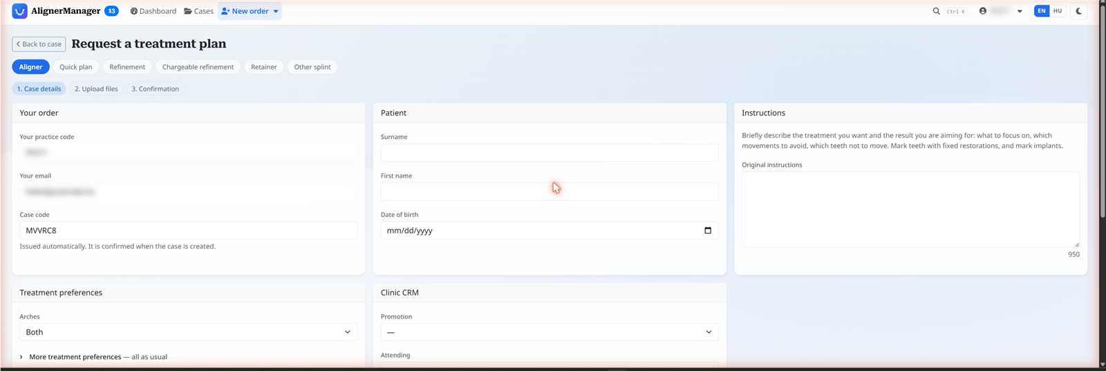Click the Your practice code field
This screenshot has width=1106, height=371.
pyautogui.click(x=189, y=153)
